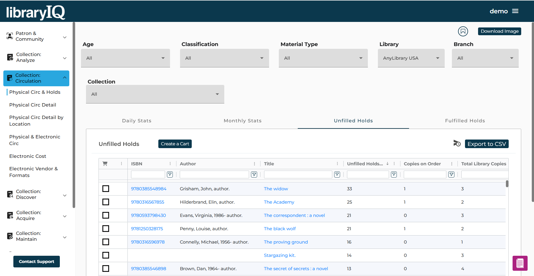Open the Classification dropdown
This screenshot has height=276, width=534.
click(x=224, y=58)
